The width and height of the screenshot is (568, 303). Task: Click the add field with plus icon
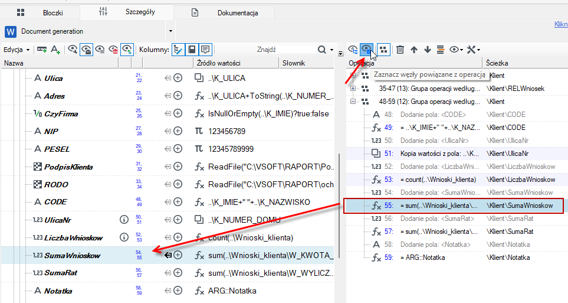click(x=42, y=50)
